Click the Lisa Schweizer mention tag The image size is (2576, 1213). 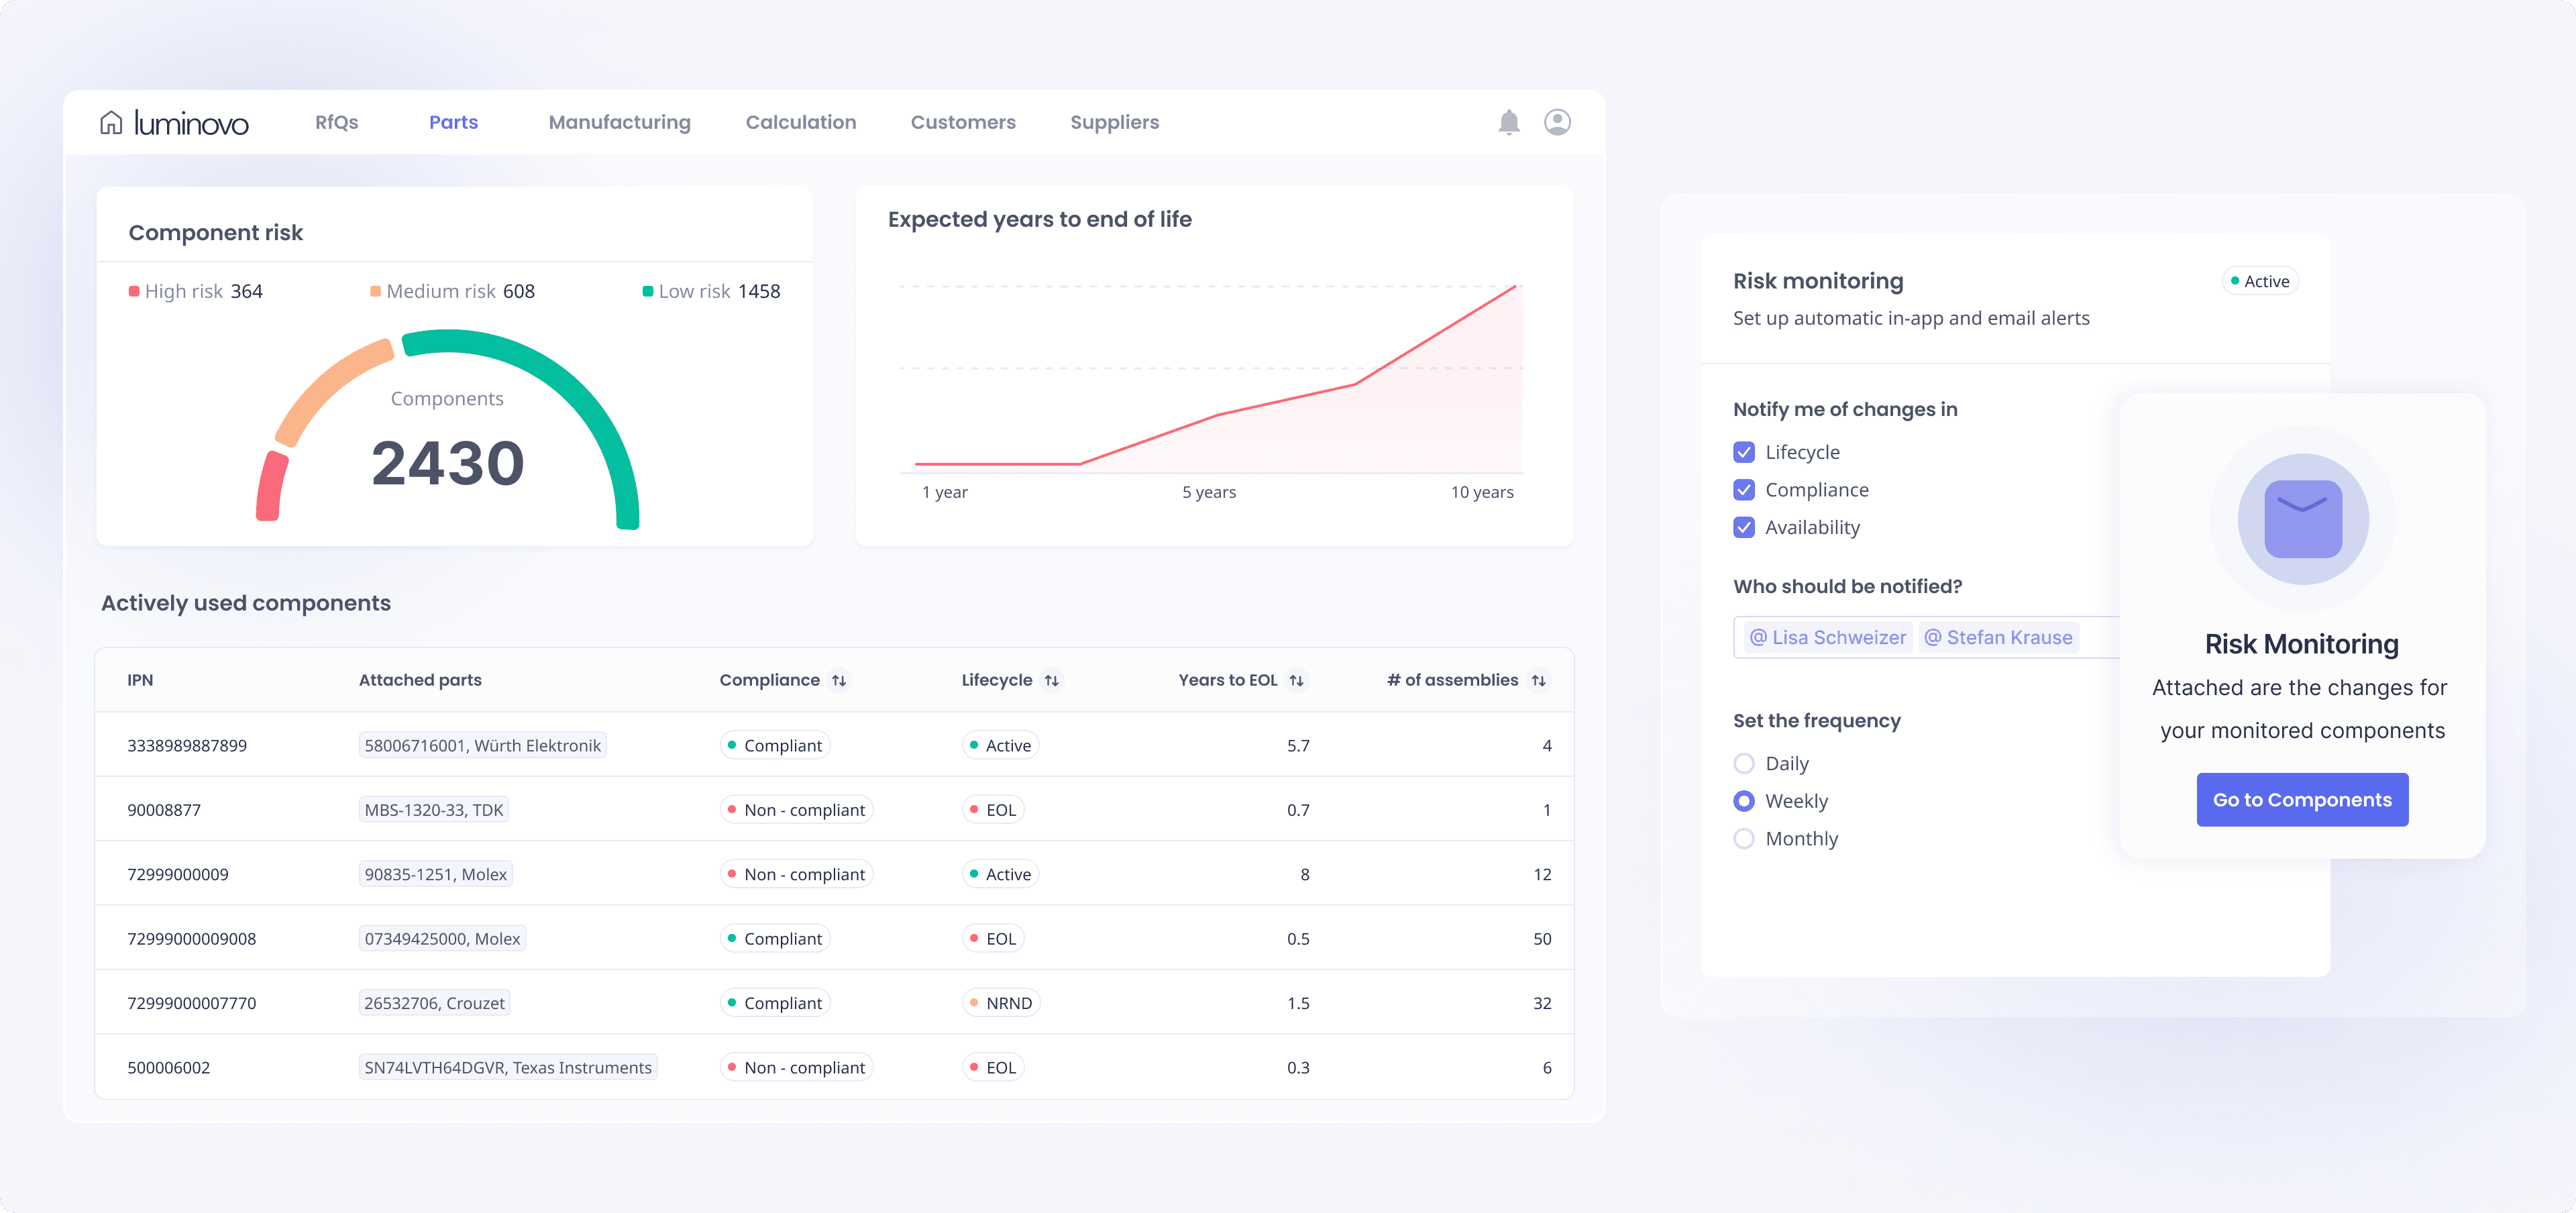click(x=1827, y=638)
